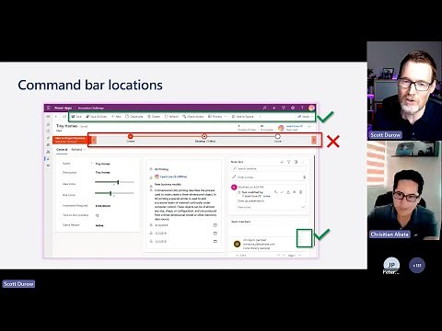Click the process flow right chevron
Viewport: 442px width, 331px height.
coord(314,140)
